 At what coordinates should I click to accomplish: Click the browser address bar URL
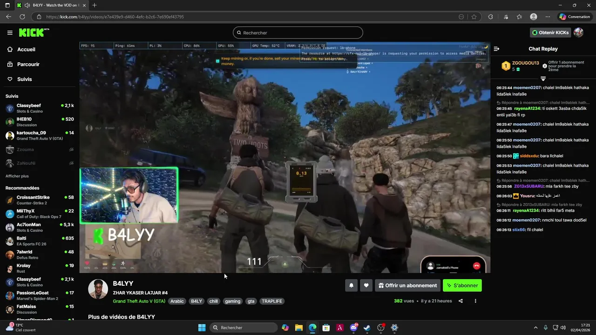[x=115, y=17]
